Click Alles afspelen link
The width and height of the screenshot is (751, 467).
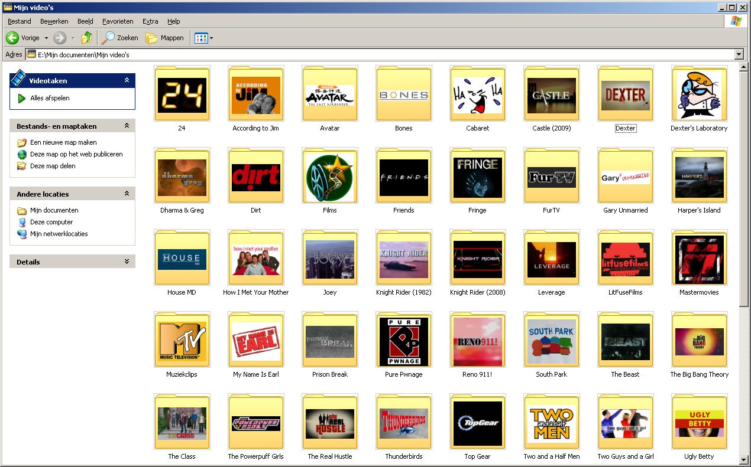[50, 98]
